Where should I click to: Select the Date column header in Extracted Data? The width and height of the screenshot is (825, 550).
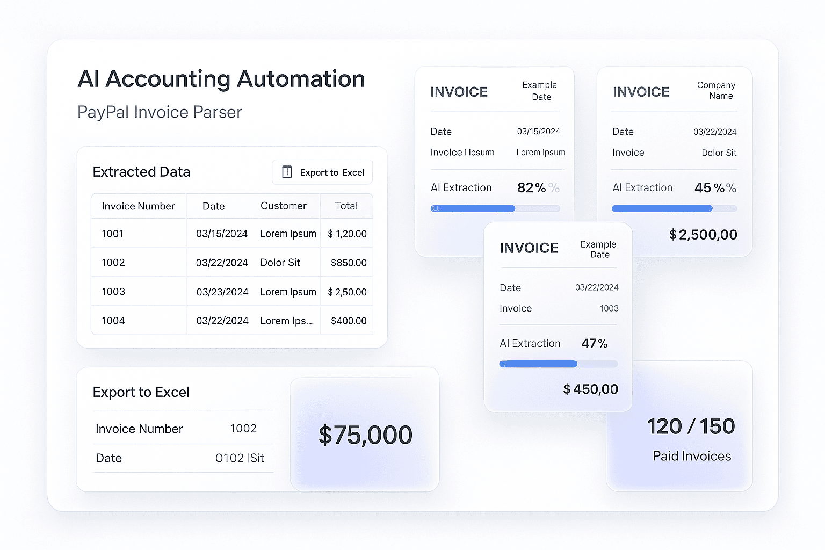click(x=213, y=206)
